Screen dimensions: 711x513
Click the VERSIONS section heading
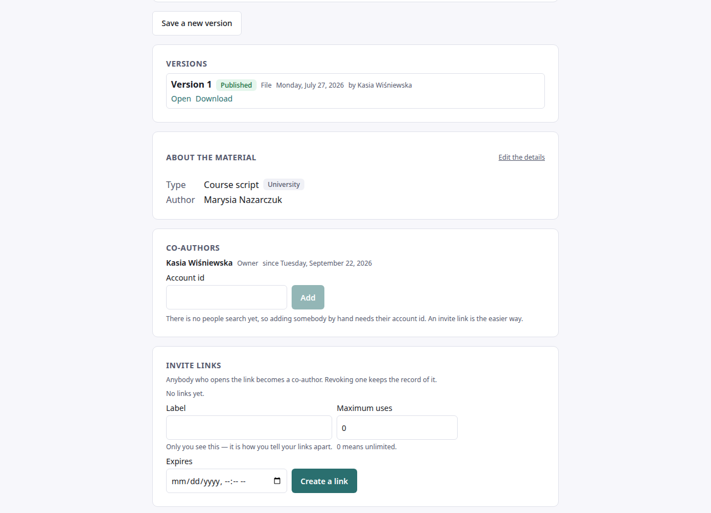tap(187, 64)
